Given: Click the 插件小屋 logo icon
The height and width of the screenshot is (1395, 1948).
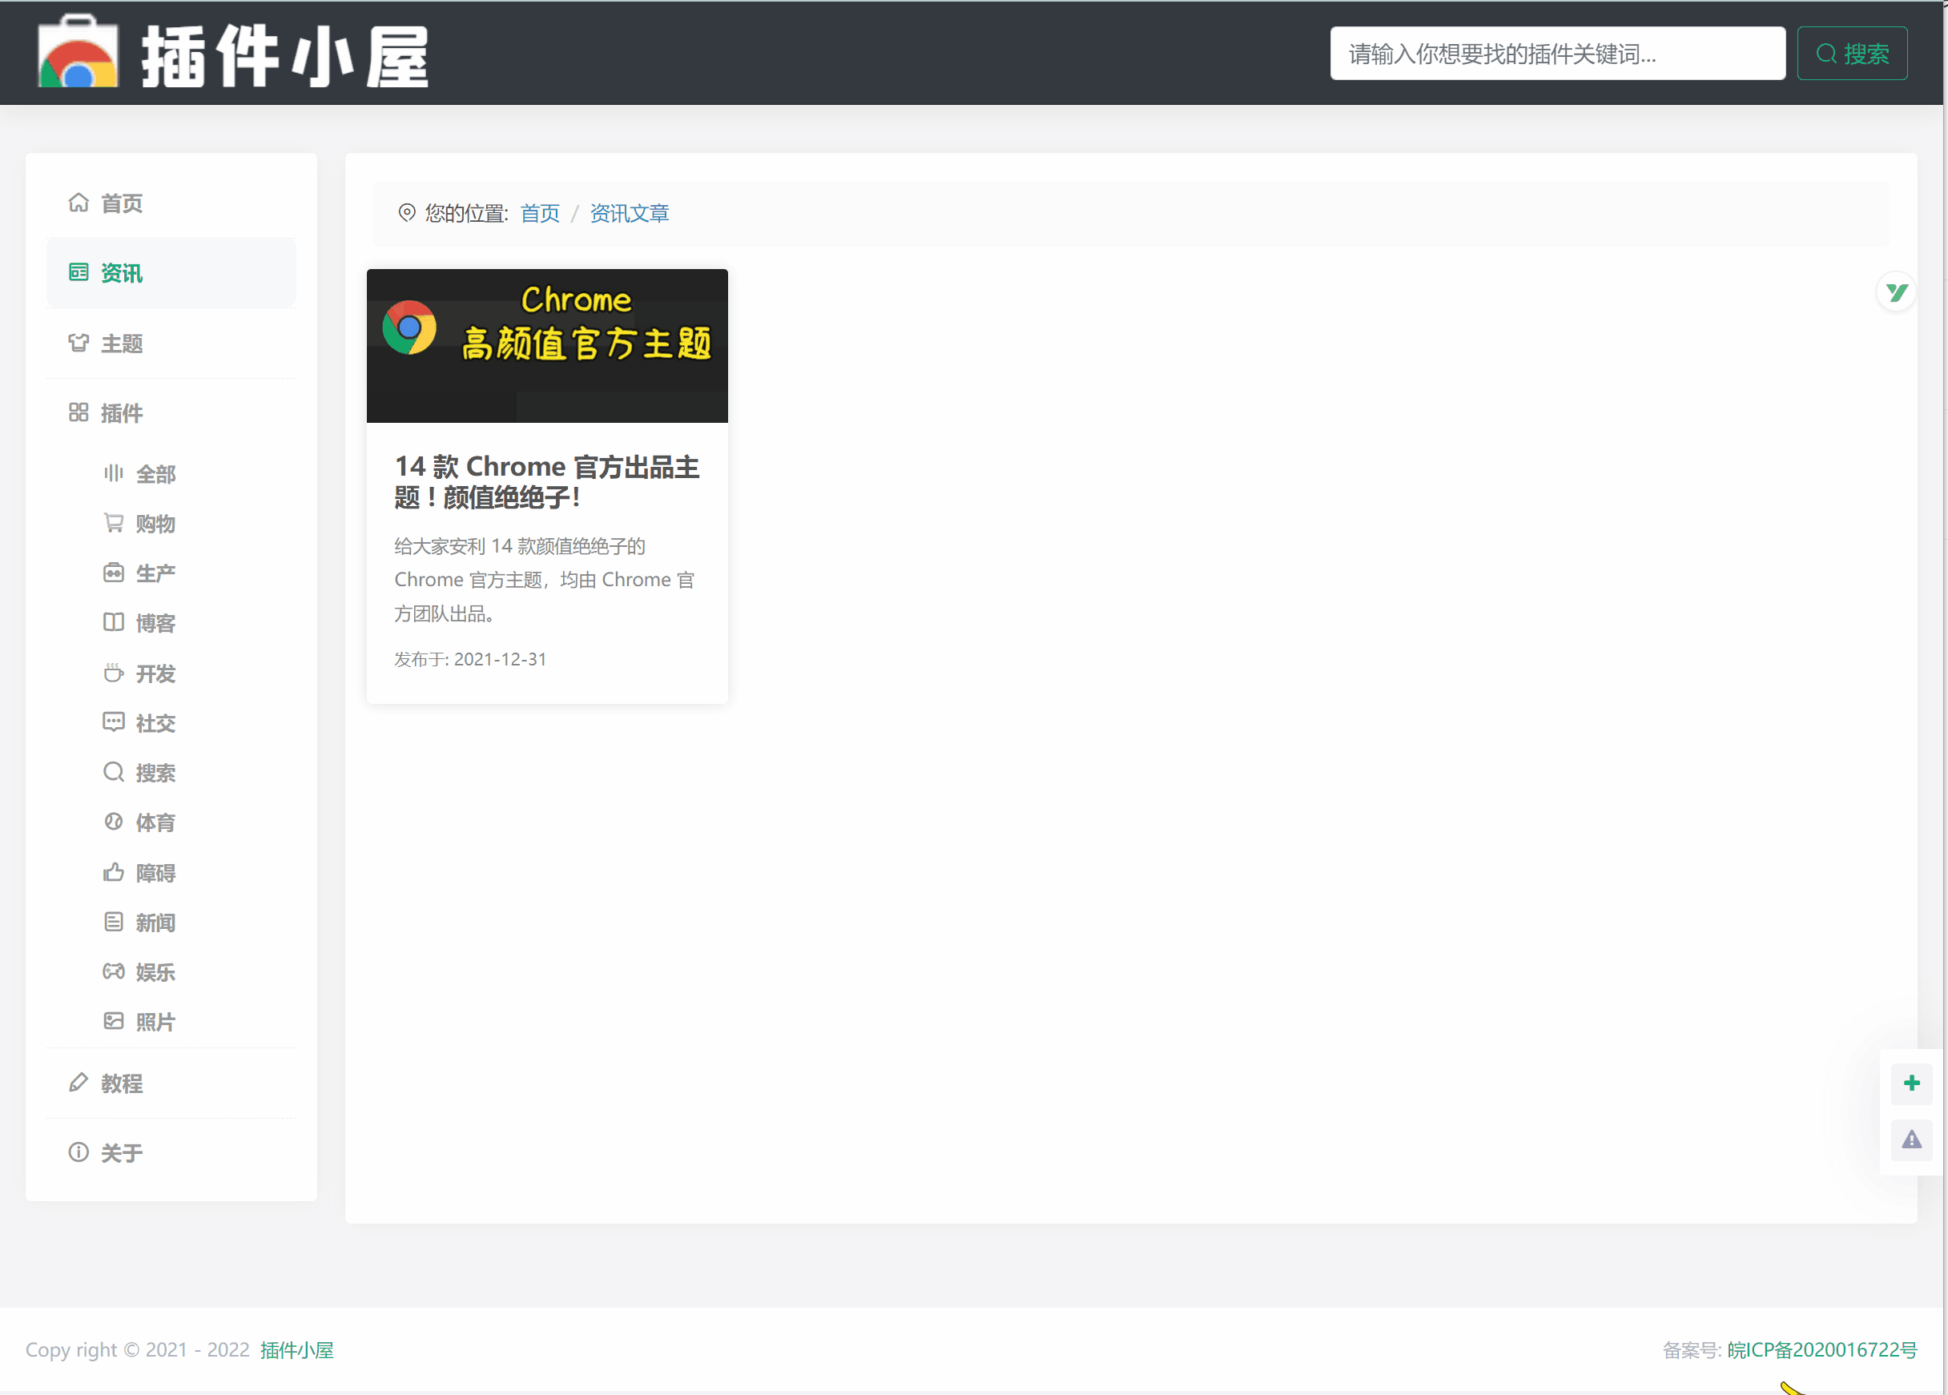Looking at the screenshot, I should 78,53.
